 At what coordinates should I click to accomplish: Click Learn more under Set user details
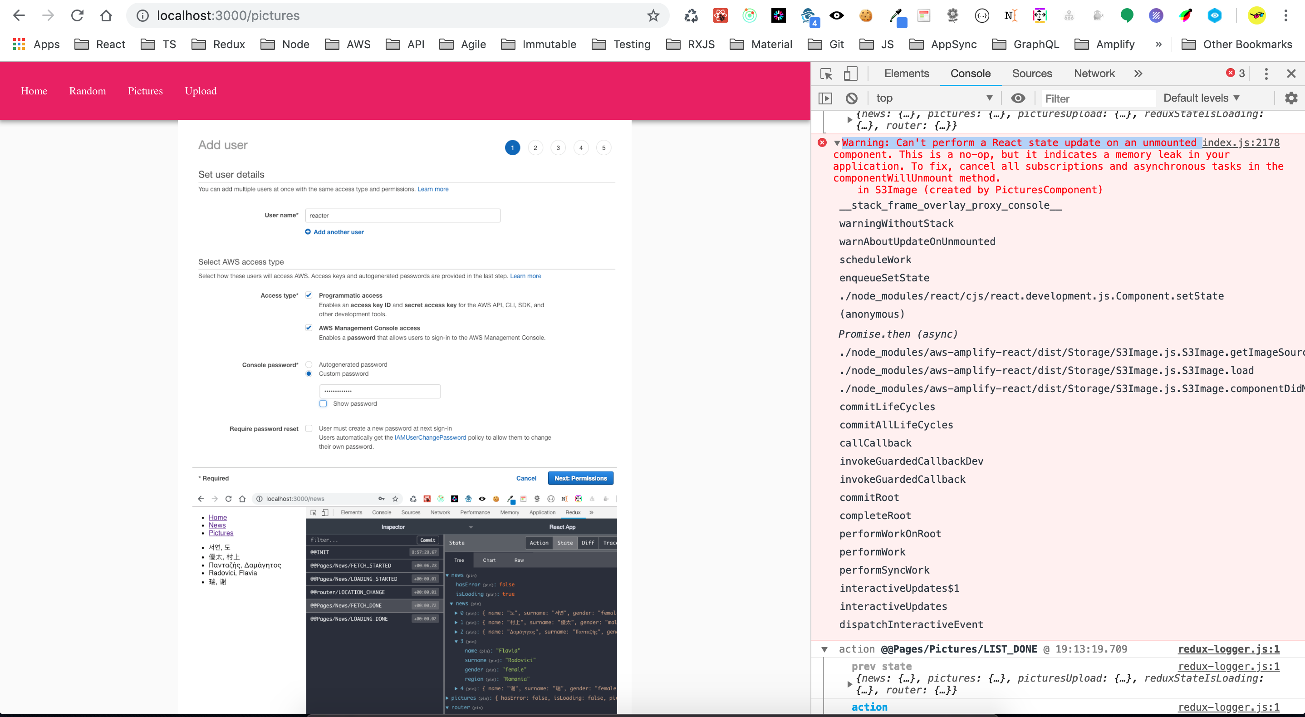click(x=432, y=189)
